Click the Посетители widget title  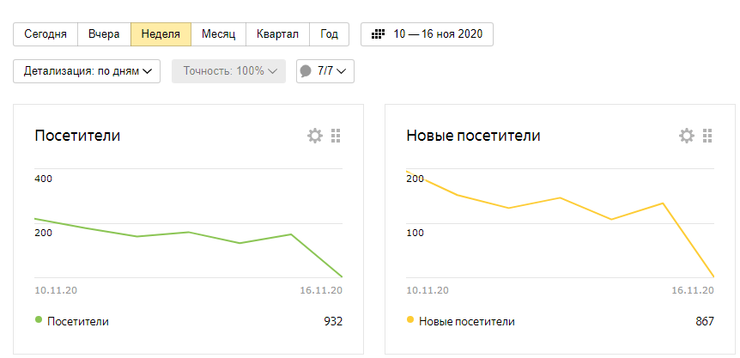tap(77, 136)
